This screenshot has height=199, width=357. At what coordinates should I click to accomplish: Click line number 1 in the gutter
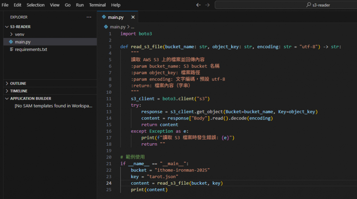pyautogui.click(x=110, y=34)
